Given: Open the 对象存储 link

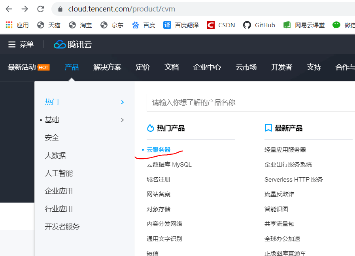Looking at the screenshot, I should (159, 209).
